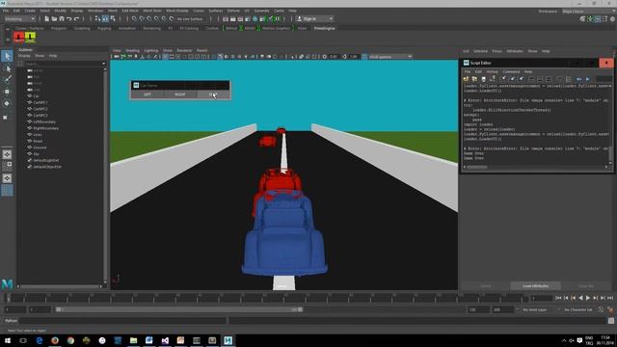The width and height of the screenshot is (617, 347).
Task: Toggle Select by Hierarchy mode
Action: coord(97,19)
